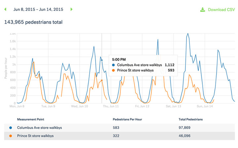238x148 pixels.
Task: Click blue dot inside the 5:00 PM tooltip
Action: point(113,65)
